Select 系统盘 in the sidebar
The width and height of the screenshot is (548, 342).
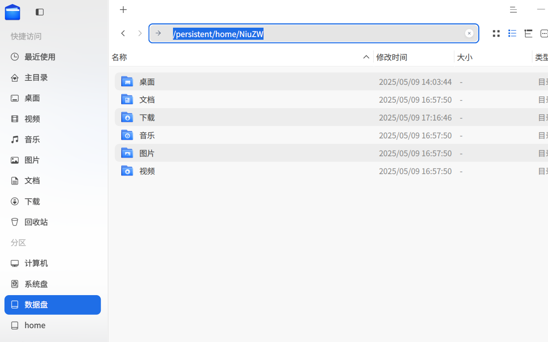[x=53, y=284]
